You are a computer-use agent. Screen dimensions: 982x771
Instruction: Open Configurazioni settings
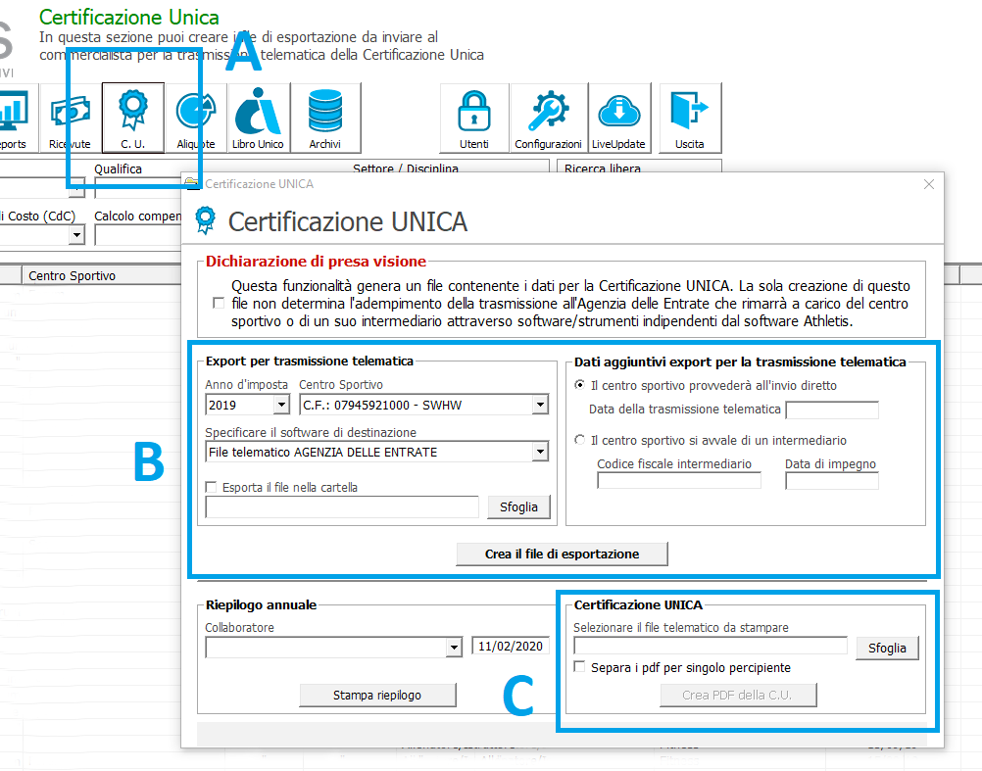(549, 118)
